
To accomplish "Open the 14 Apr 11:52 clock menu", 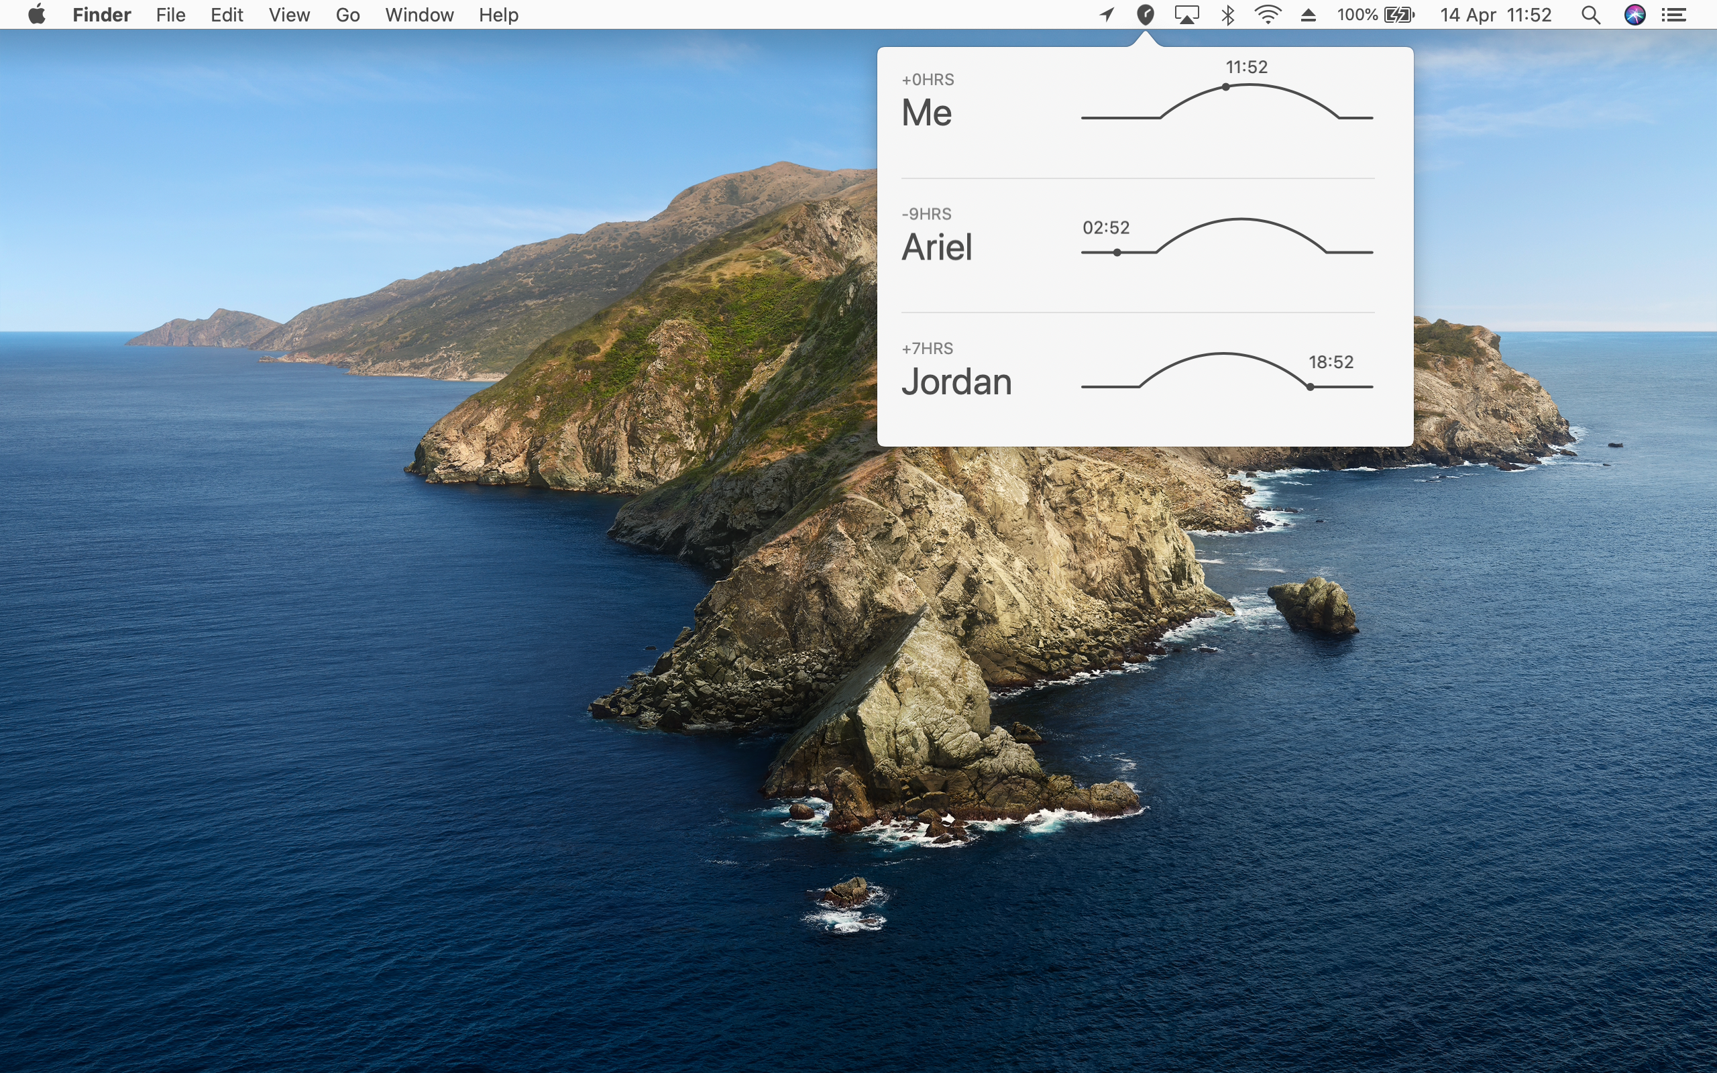I will tap(1496, 15).
